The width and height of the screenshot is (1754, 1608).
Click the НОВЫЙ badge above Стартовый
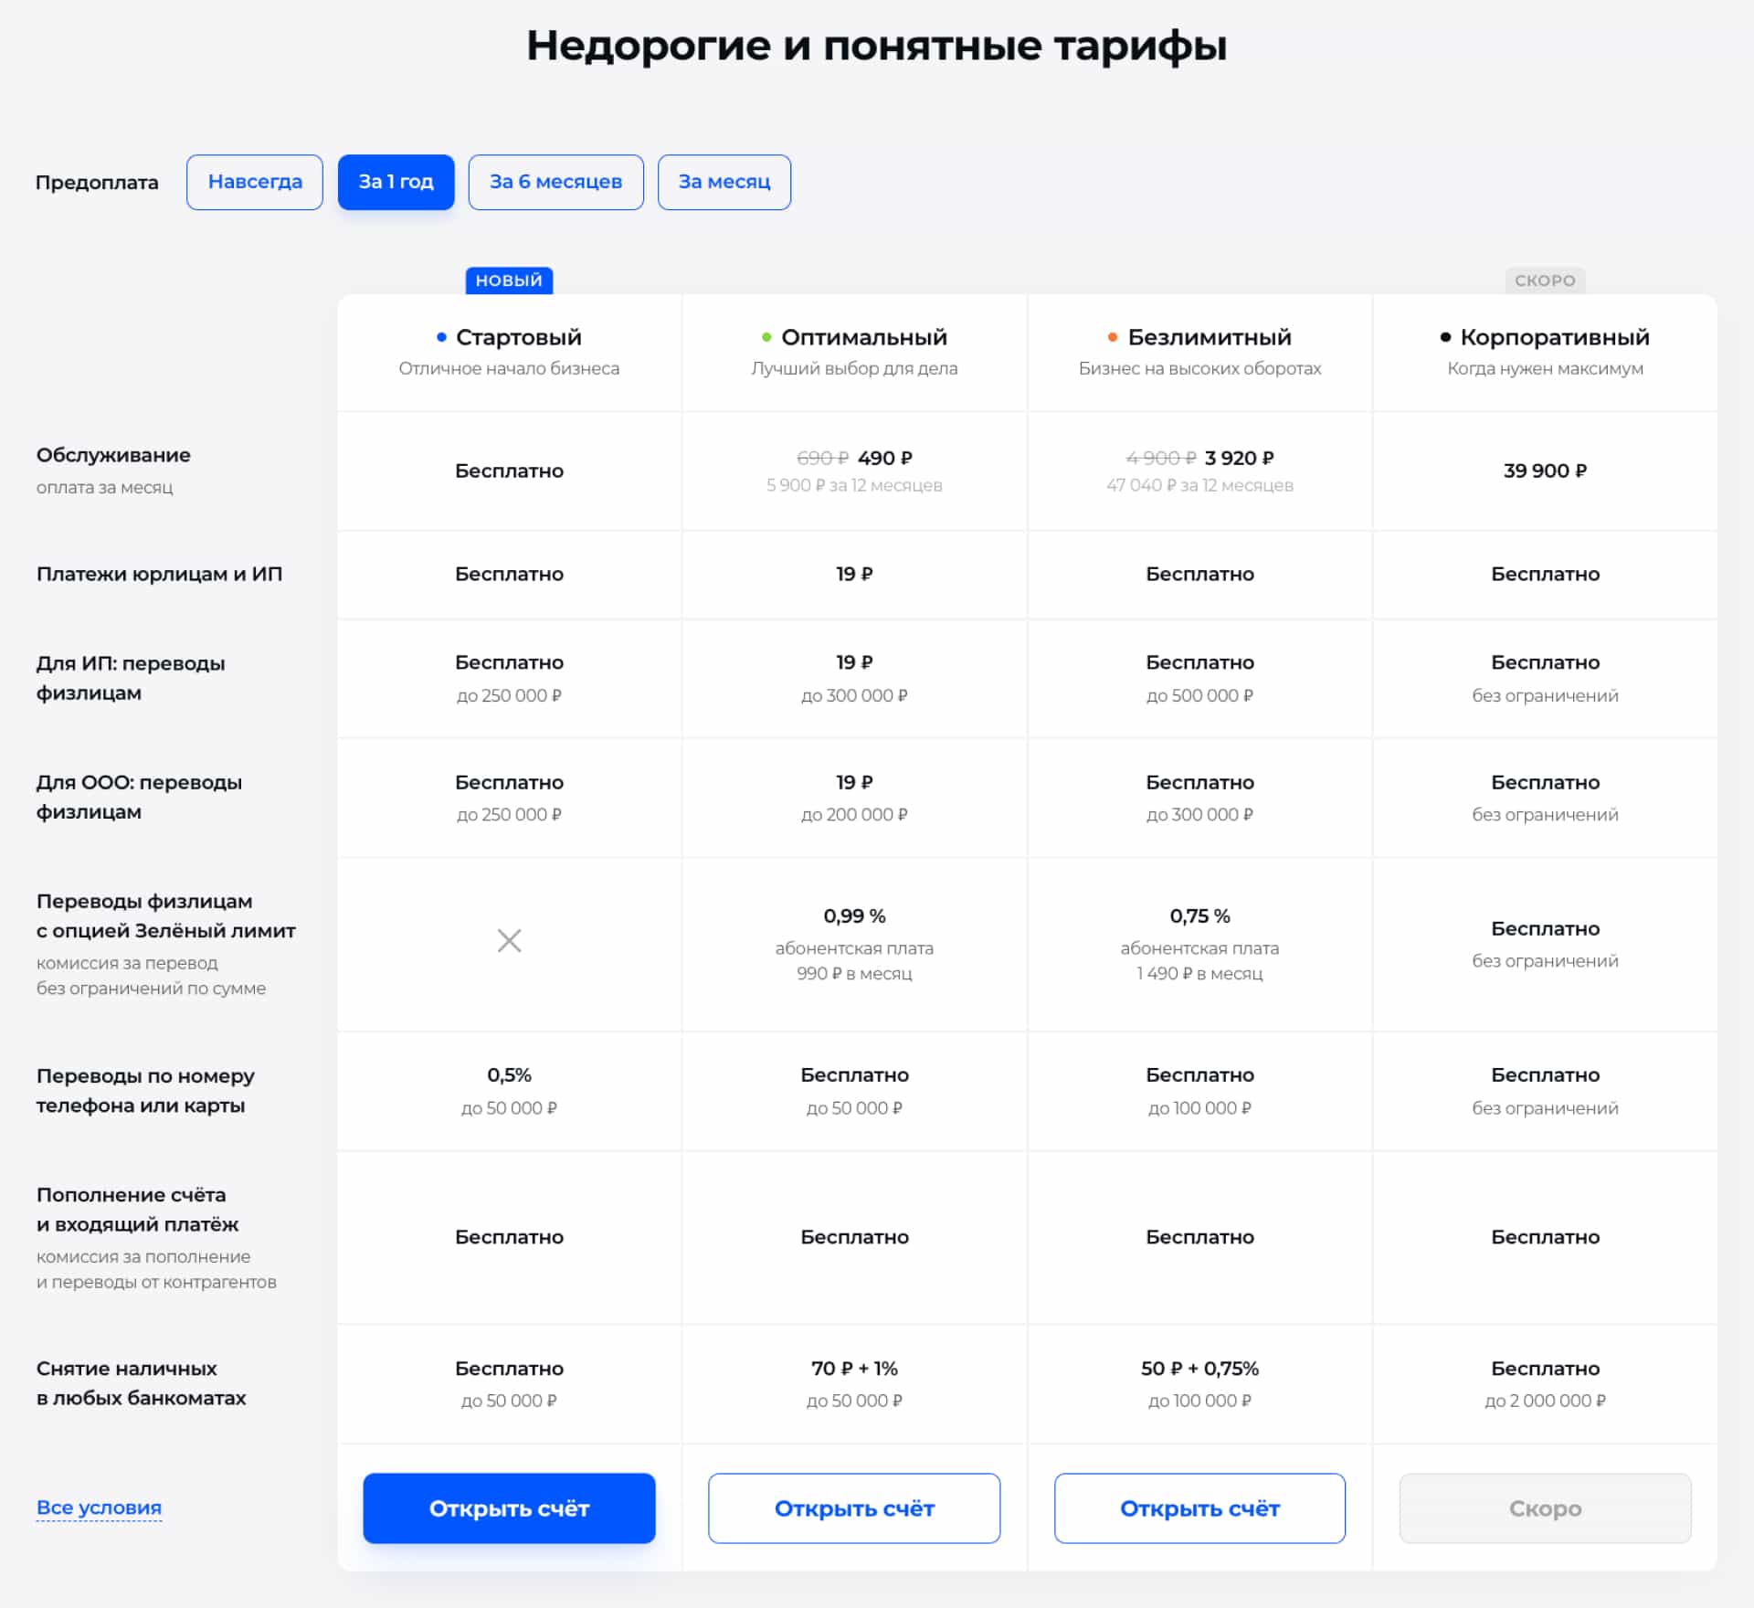[x=509, y=280]
